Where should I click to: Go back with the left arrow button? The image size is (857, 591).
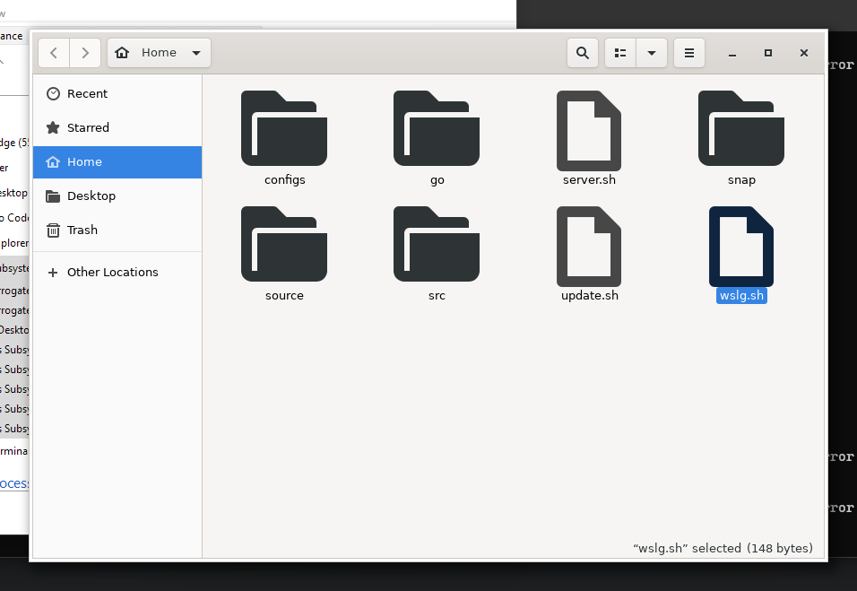pyautogui.click(x=54, y=53)
